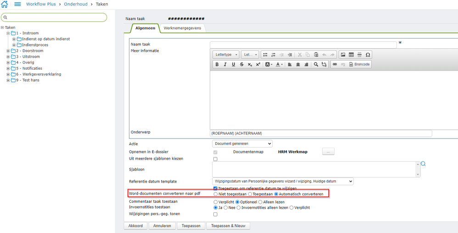Expand Indienst op datum indienst node
458x233 pixels.
tap(14, 39)
